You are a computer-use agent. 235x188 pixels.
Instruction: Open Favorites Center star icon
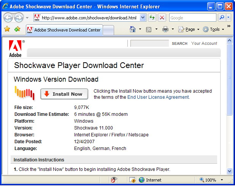coord(7,29)
